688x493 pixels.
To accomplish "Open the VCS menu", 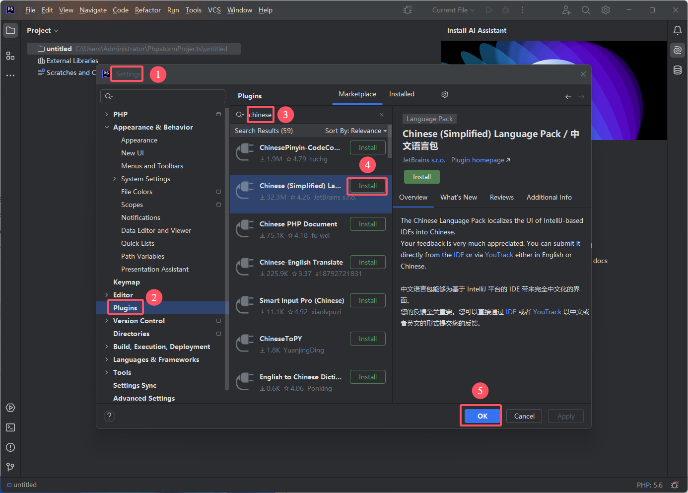I will point(214,10).
